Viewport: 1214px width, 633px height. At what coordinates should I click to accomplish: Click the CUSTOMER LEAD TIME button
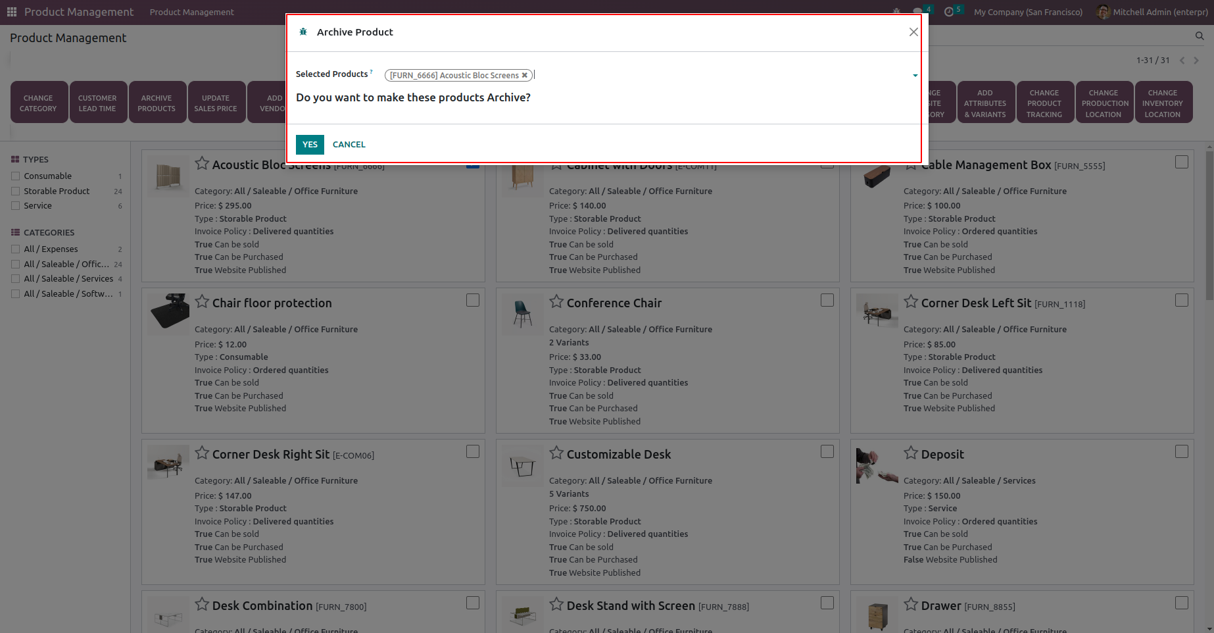97,103
